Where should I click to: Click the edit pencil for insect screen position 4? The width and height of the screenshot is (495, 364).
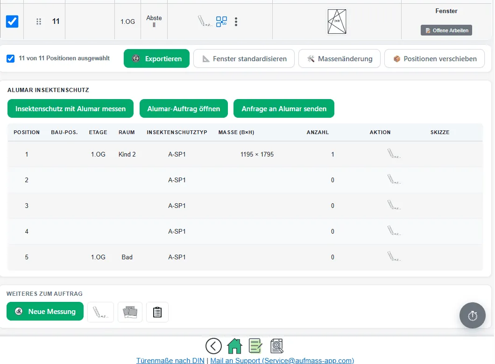tap(394, 231)
